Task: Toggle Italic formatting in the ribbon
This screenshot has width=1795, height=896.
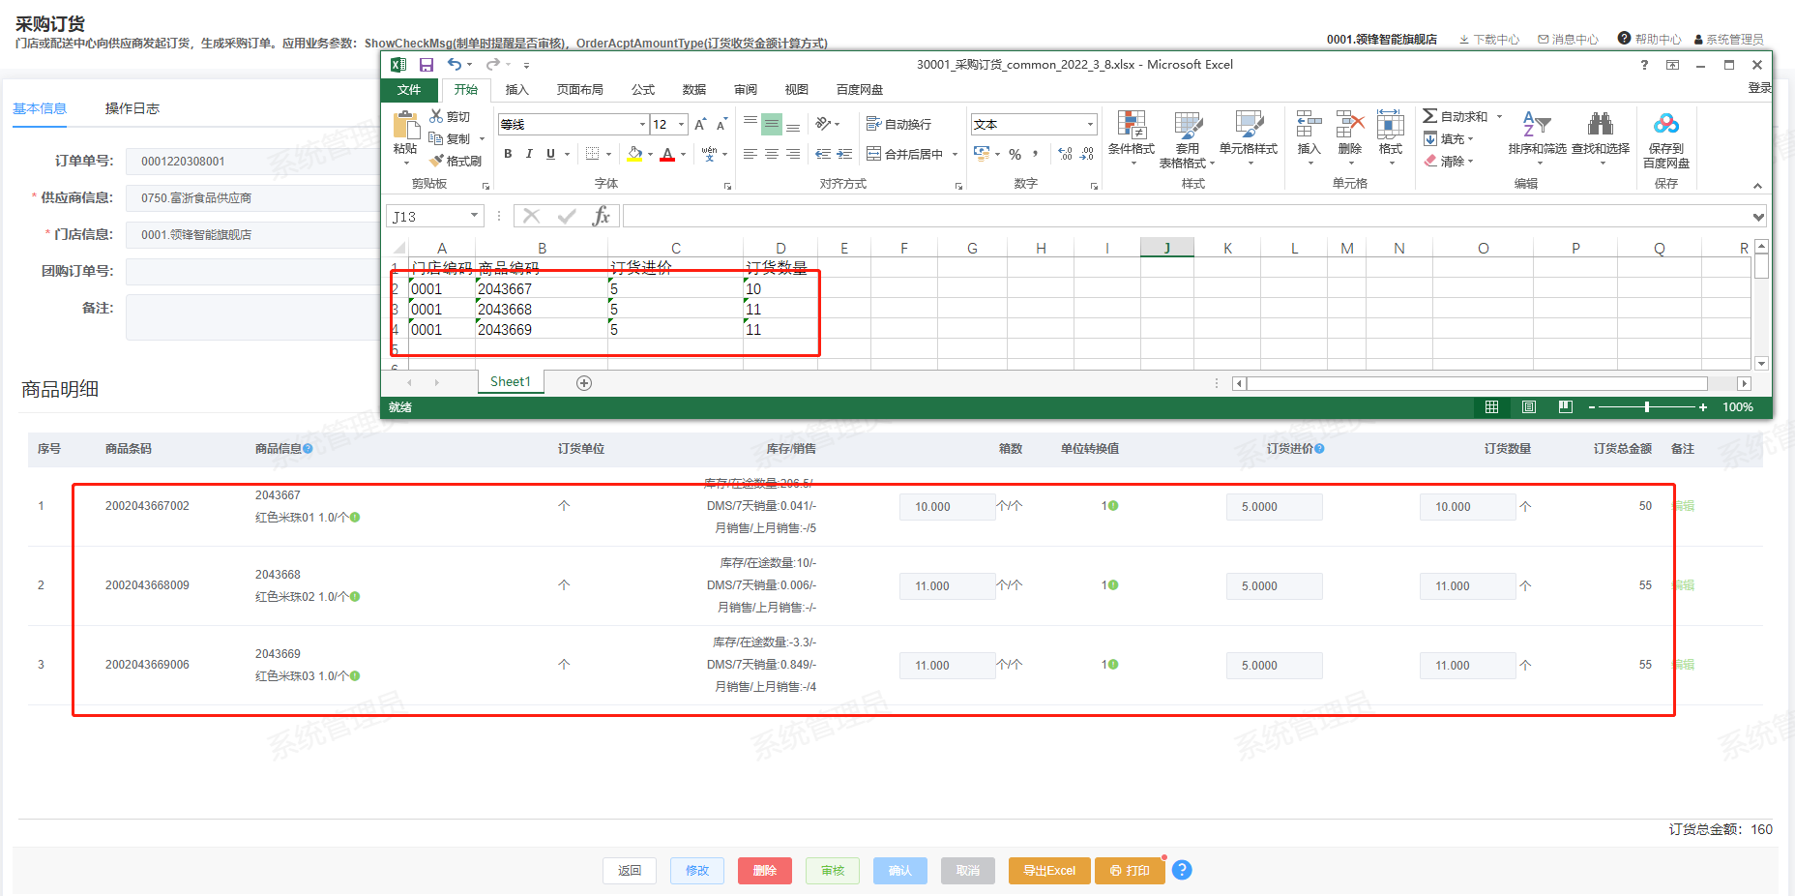Action: [x=529, y=154]
